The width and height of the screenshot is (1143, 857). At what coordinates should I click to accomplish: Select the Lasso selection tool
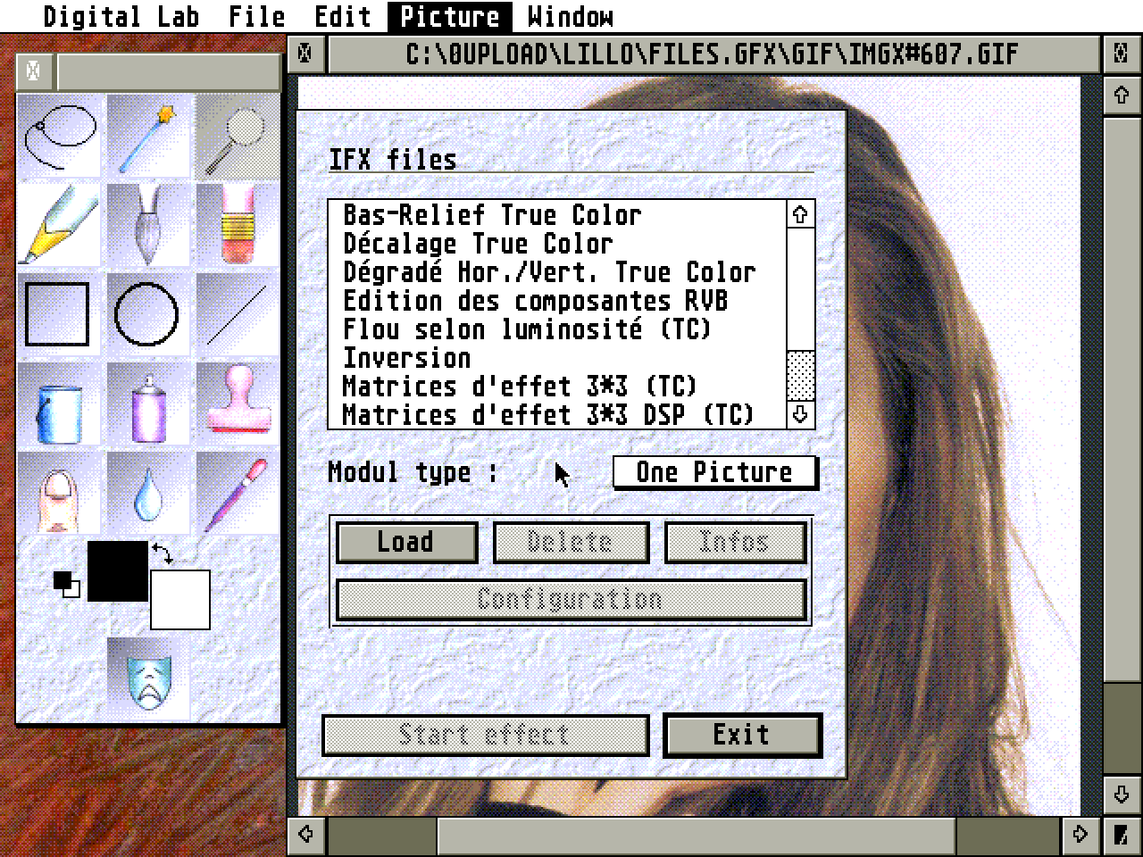click(58, 134)
